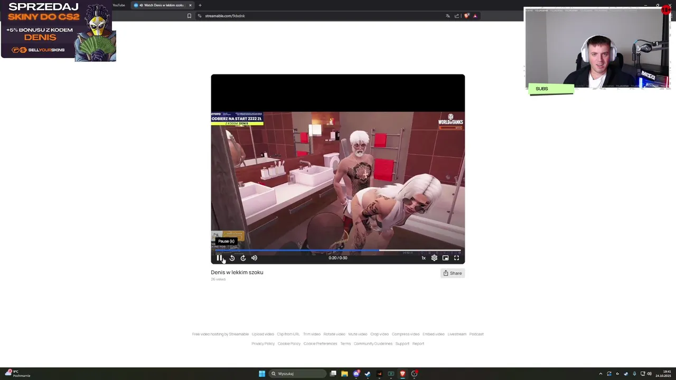This screenshot has width=676, height=380.
Task: Open Cookie Preferences link
Action: coord(320,344)
